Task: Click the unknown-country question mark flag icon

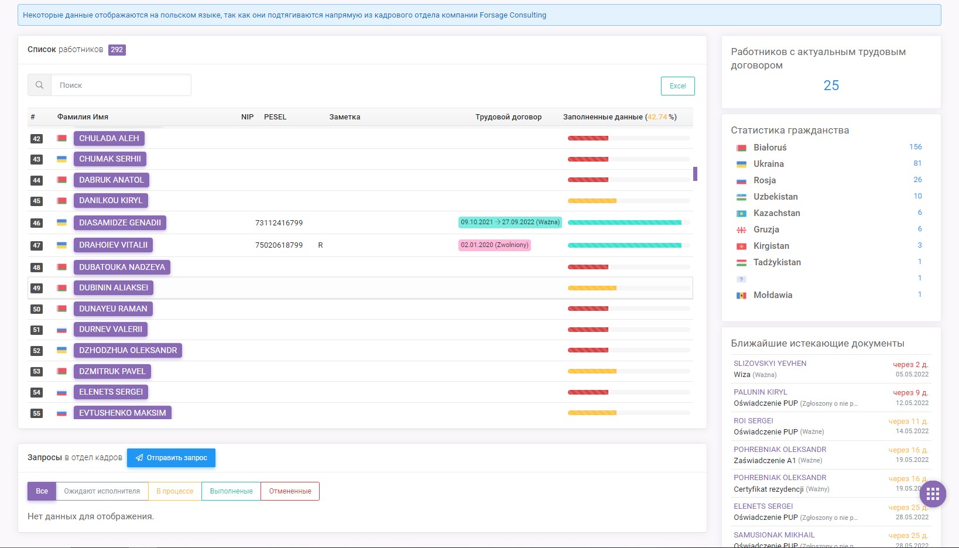Action: coord(741,279)
